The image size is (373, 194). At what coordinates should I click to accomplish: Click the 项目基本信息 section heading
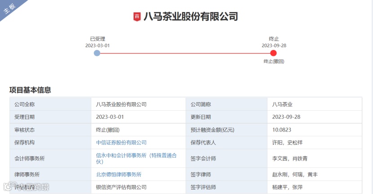point(30,90)
